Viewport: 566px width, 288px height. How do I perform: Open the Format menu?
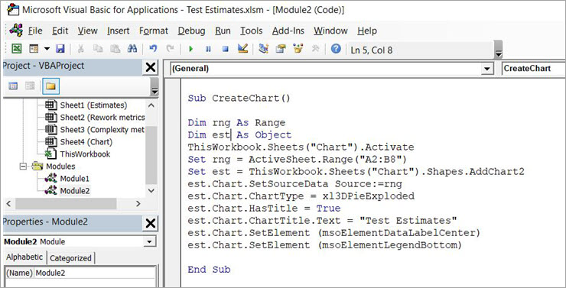(154, 31)
